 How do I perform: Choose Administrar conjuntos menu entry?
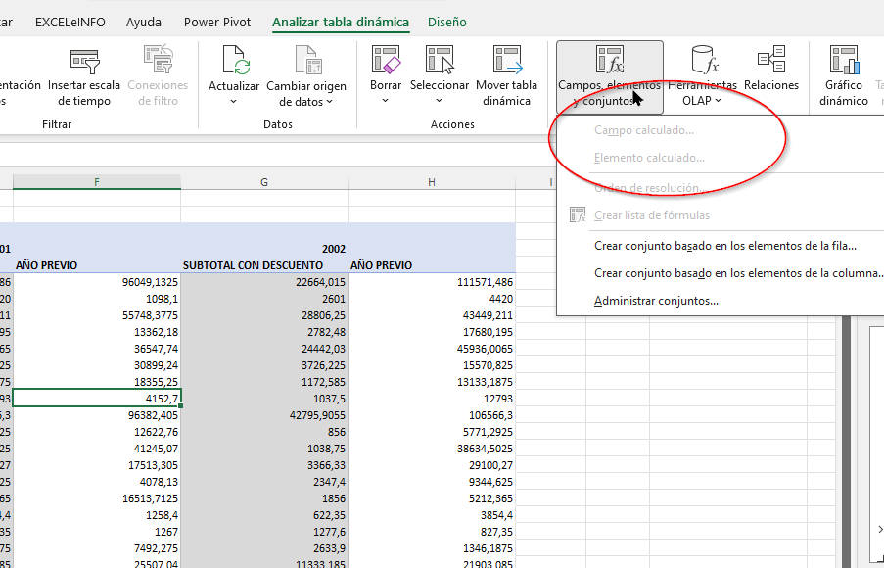[x=656, y=301]
